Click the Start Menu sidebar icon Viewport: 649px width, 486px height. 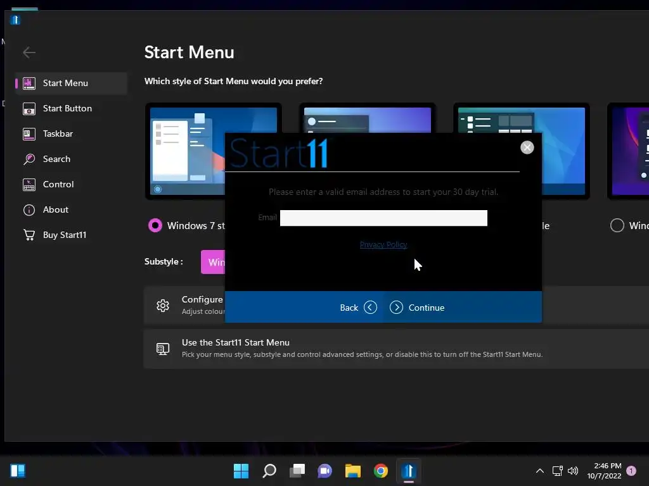click(x=29, y=83)
